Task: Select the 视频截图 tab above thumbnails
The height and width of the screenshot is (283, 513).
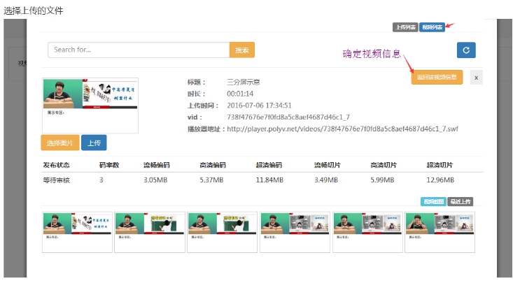Action: 433,201
